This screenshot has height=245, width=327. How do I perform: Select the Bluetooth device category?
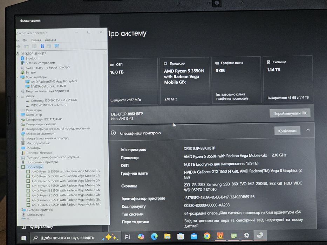(x=32, y=58)
